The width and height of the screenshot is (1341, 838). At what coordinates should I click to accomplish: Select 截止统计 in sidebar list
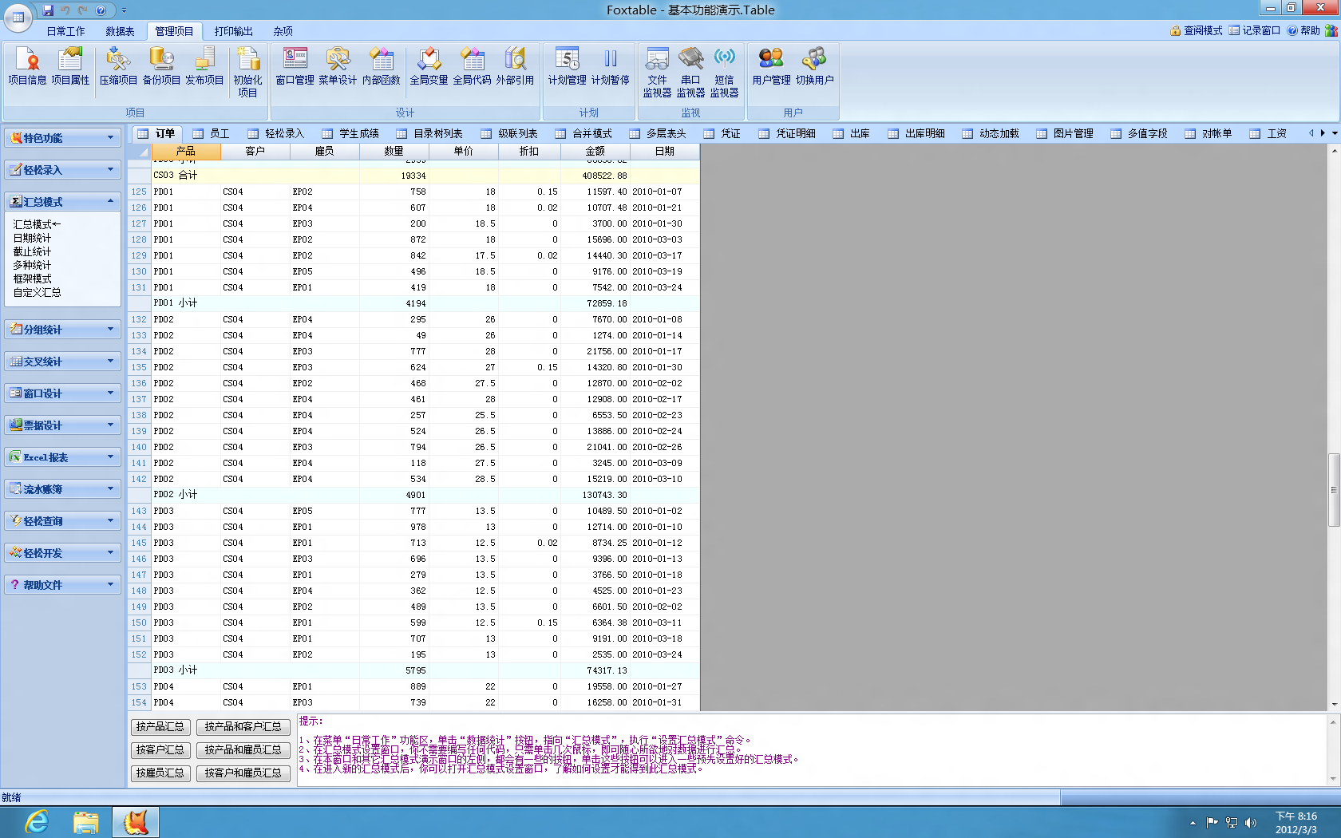tap(32, 251)
